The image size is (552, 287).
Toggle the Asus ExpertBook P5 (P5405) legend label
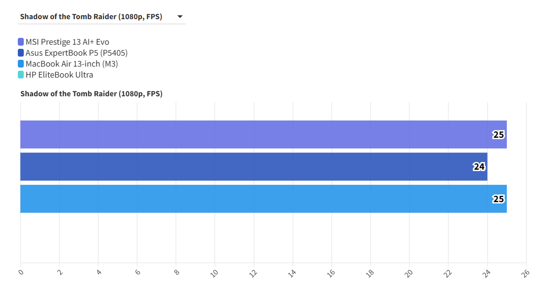[76, 53]
